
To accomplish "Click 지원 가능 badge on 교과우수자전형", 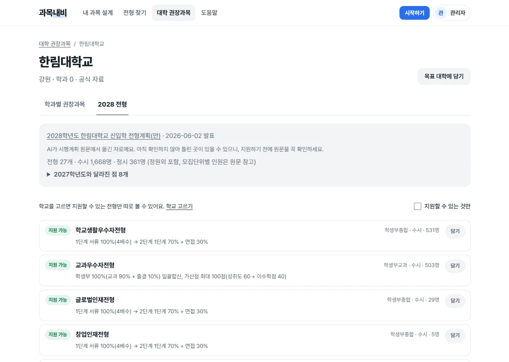I will 58,265.
